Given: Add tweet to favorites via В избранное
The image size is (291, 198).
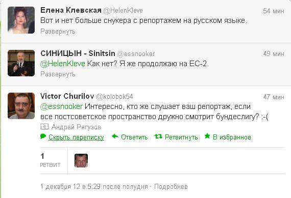Looking at the screenshot, I should click(232, 137).
